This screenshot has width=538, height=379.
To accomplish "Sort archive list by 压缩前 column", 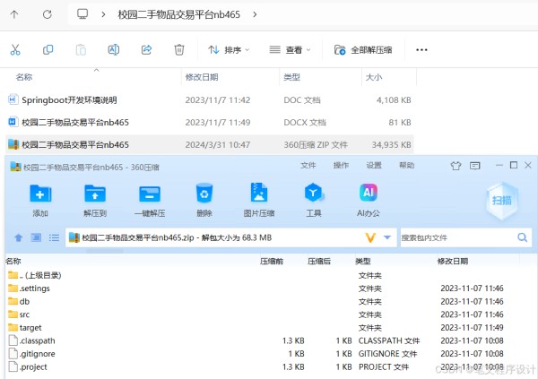I will (x=272, y=262).
